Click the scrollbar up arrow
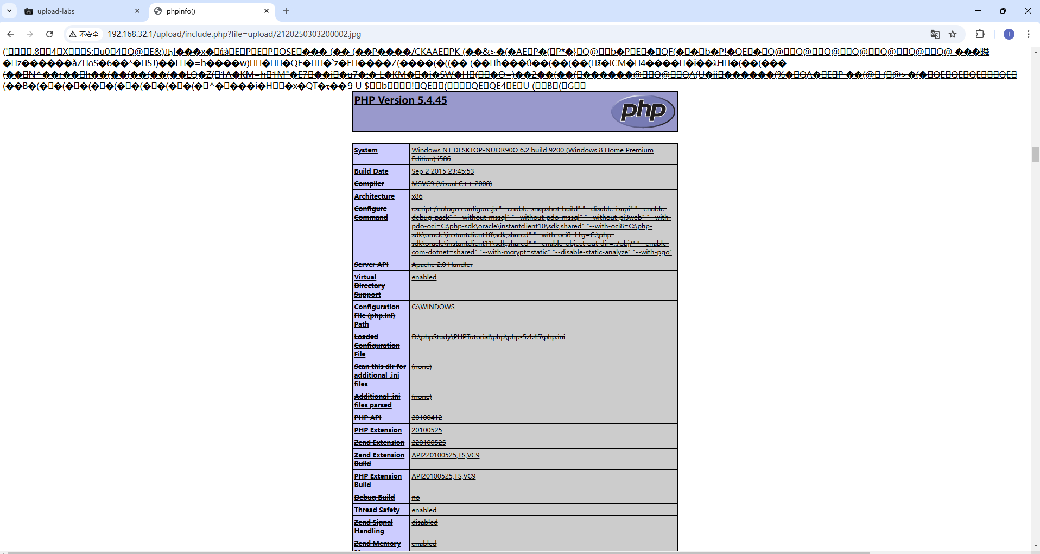This screenshot has width=1040, height=554. [1036, 52]
